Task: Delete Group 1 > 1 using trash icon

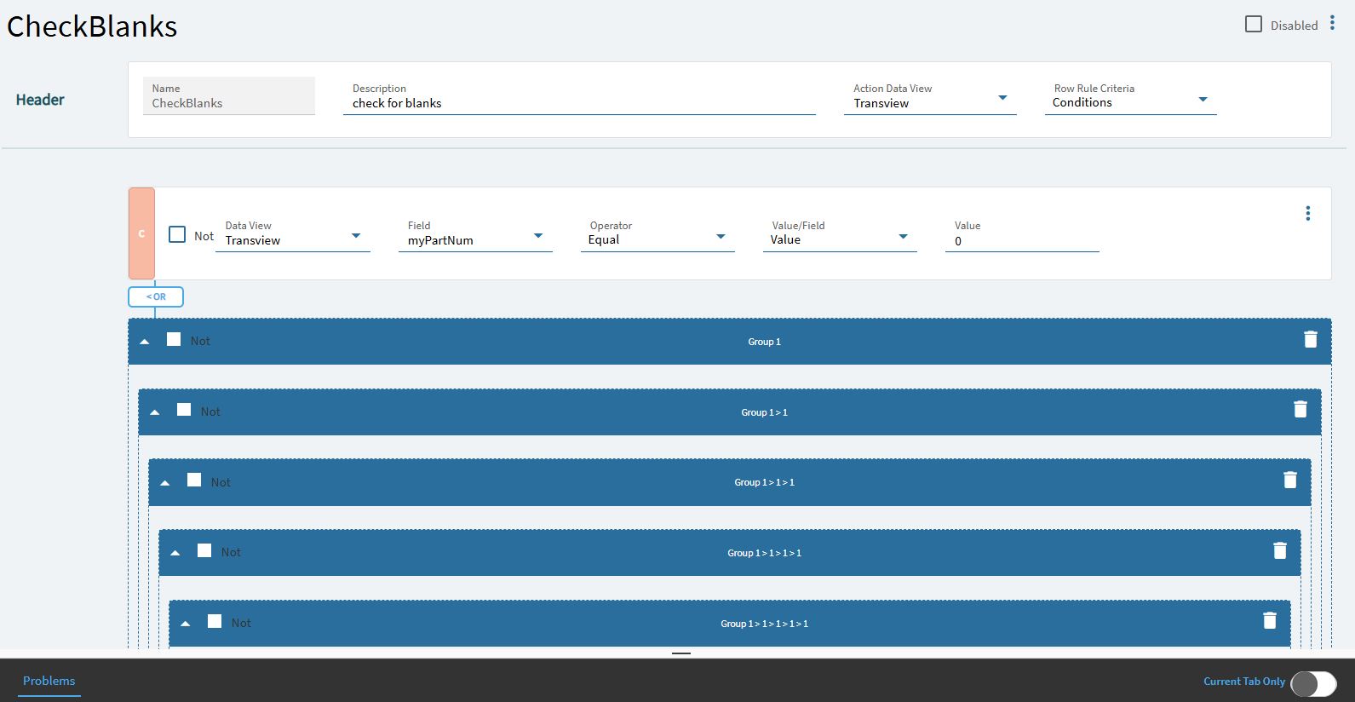Action: pyautogui.click(x=1300, y=410)
